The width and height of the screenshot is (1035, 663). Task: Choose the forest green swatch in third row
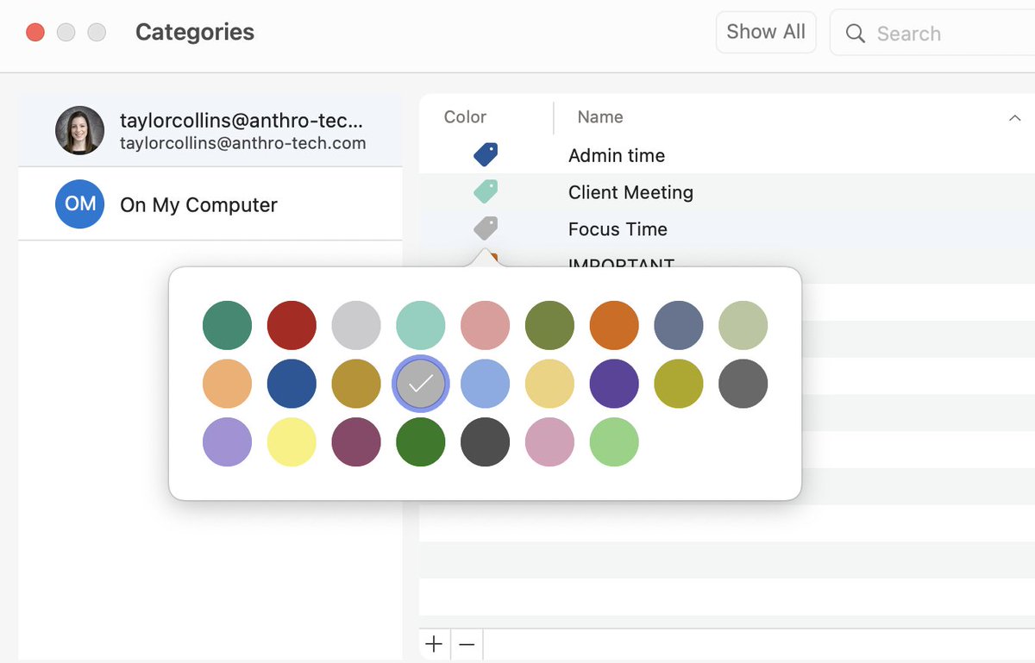pos(421,442)
